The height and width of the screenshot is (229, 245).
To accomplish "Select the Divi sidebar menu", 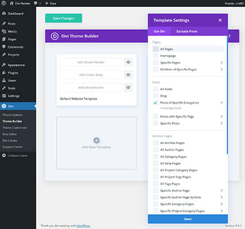I will point(18,106).
